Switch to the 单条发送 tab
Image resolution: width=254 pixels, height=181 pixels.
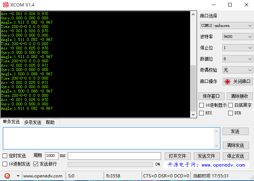coord(11,122)
